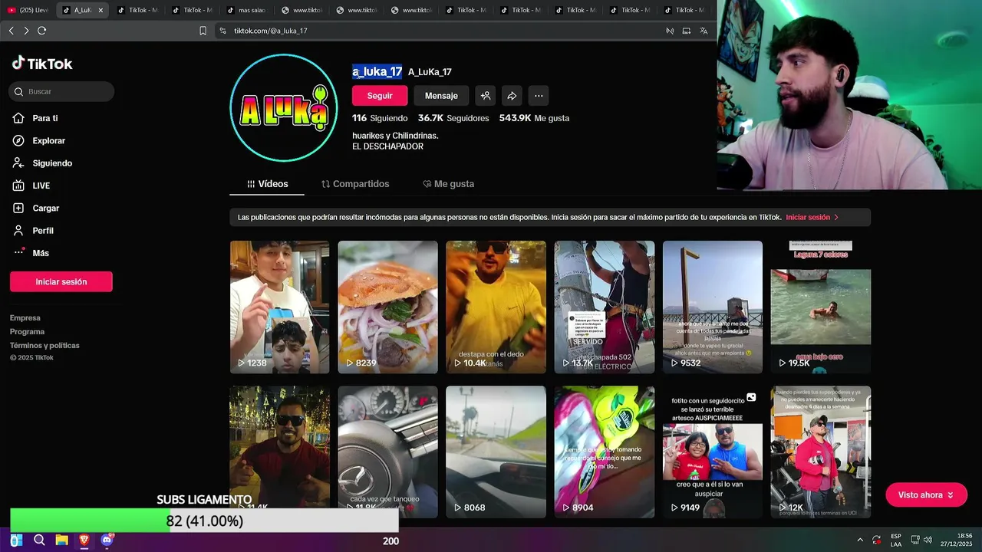Open the Visto ahora sort dropdown

coord(926,495)
